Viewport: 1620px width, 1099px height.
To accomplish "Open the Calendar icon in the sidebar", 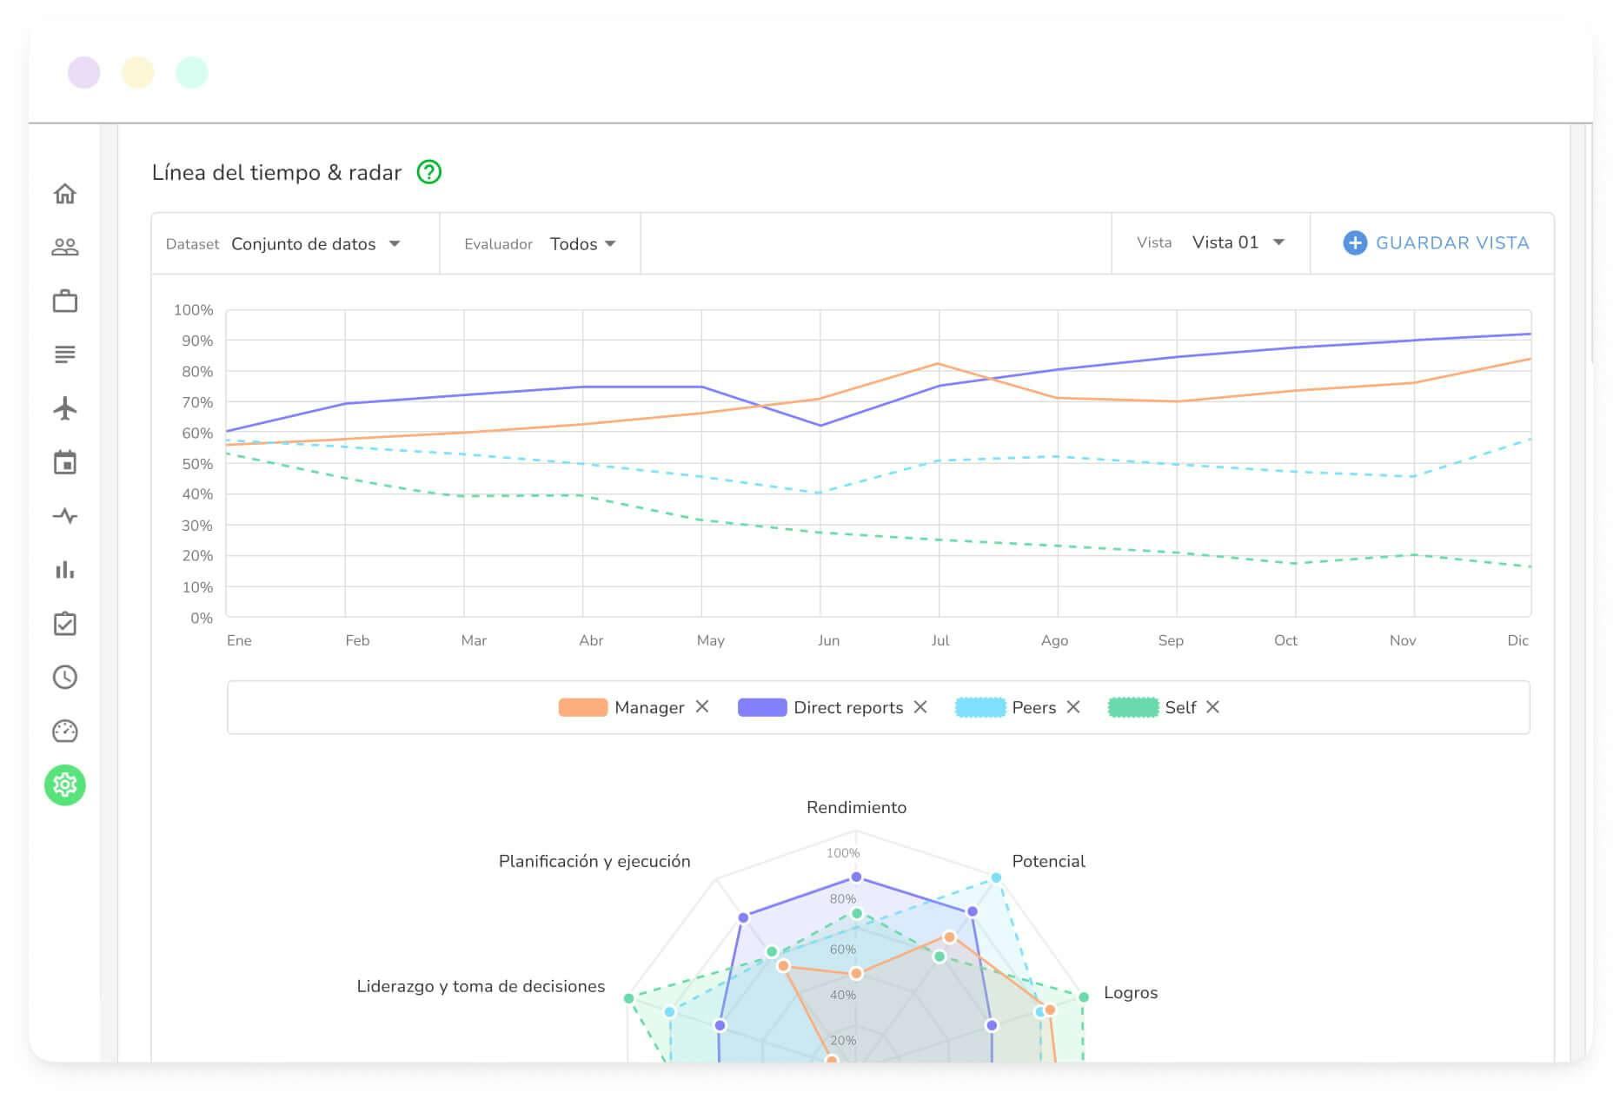I will (x=66, y=462).
